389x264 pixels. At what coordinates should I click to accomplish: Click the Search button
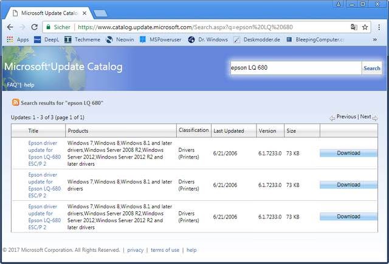pos(371,68)
